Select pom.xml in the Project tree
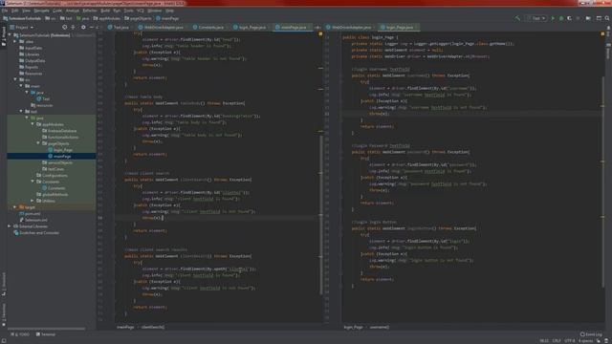The height and width of the screenshot is (344, 612). [x=30, y=213]
